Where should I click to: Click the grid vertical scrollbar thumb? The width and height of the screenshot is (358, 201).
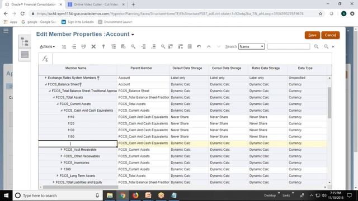tap(329, 103)
